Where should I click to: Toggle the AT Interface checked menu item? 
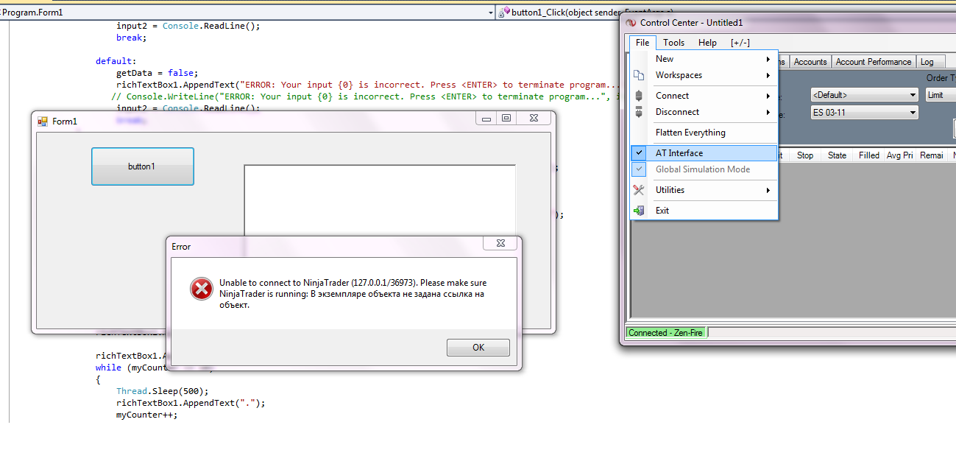[x=704, y=153]
